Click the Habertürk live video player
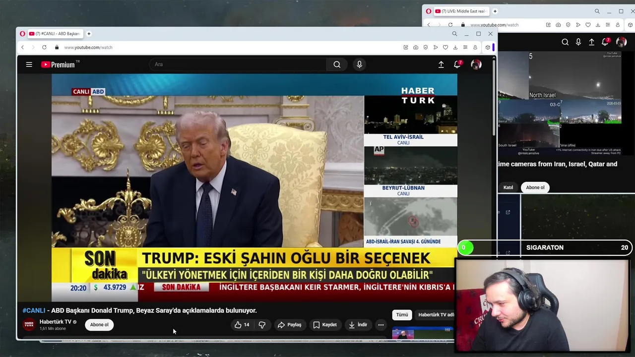The width and height of the screenshot is (635, 357). (254, 188)
